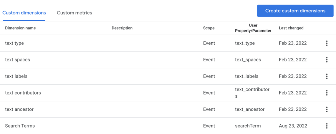Open more options for Search Terms row
Image resolution: width=336 pixels, height=134 pixels.
click(326, 126)
